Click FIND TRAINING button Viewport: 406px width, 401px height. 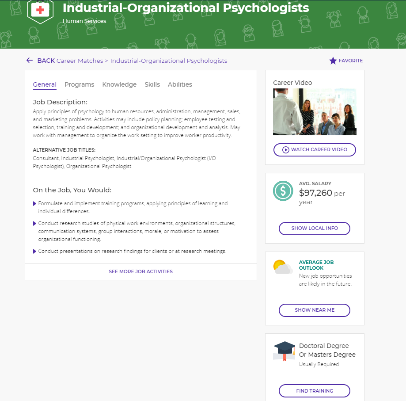tap(315, 391)
